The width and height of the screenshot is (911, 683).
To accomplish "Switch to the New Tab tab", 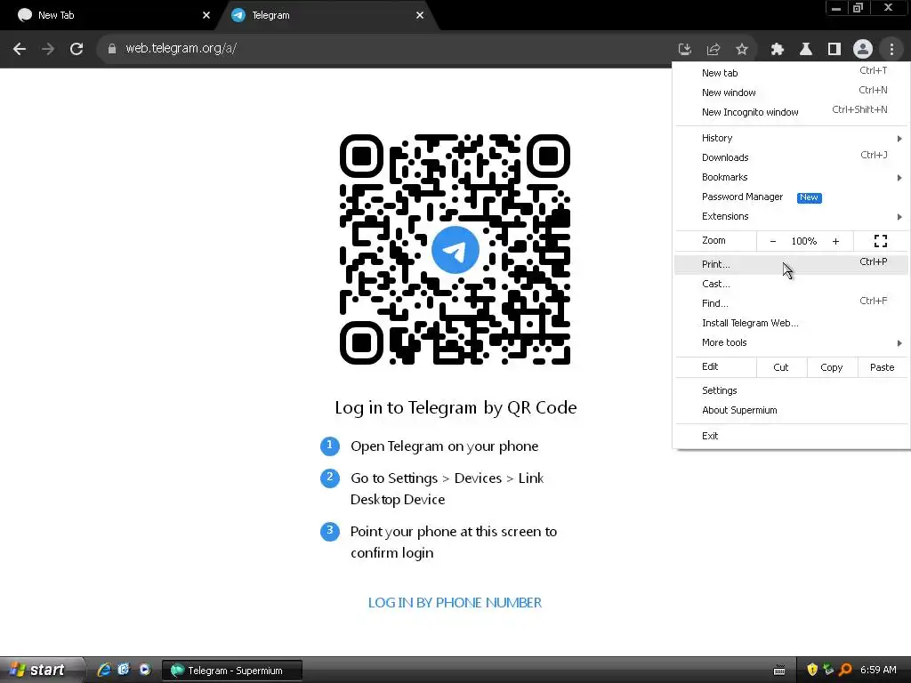I will [110, 15].
